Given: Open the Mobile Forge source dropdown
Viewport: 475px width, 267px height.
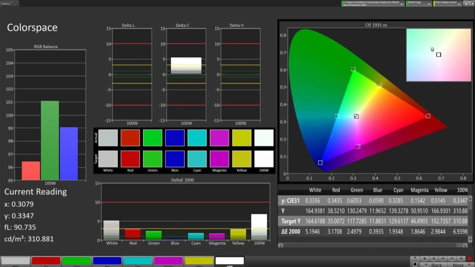Looking at the screenshot, I should [x=419, y=4].
